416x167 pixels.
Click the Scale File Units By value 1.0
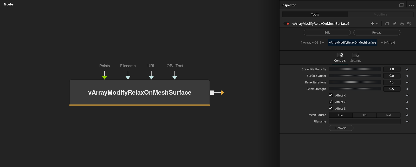tap(392, 69)
